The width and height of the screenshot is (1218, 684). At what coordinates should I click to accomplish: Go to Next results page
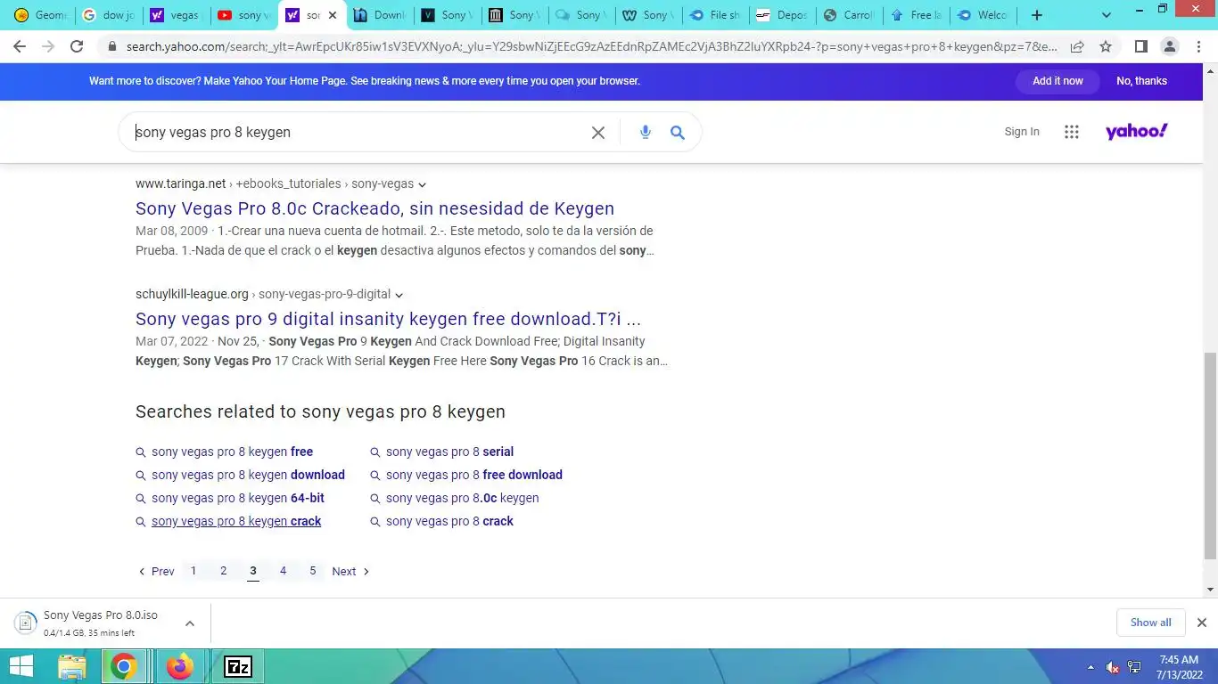tap(350, 572)
